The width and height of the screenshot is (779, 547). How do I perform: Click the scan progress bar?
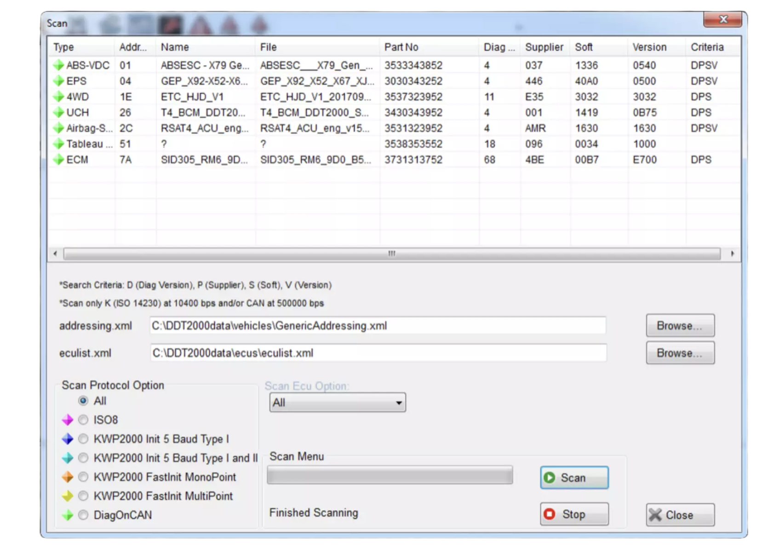coord(390,475)
